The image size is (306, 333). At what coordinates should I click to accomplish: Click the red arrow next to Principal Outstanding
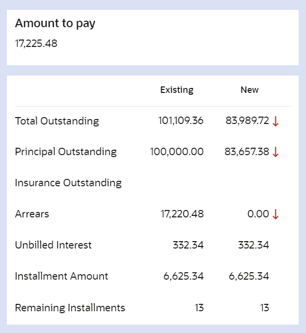276,152
